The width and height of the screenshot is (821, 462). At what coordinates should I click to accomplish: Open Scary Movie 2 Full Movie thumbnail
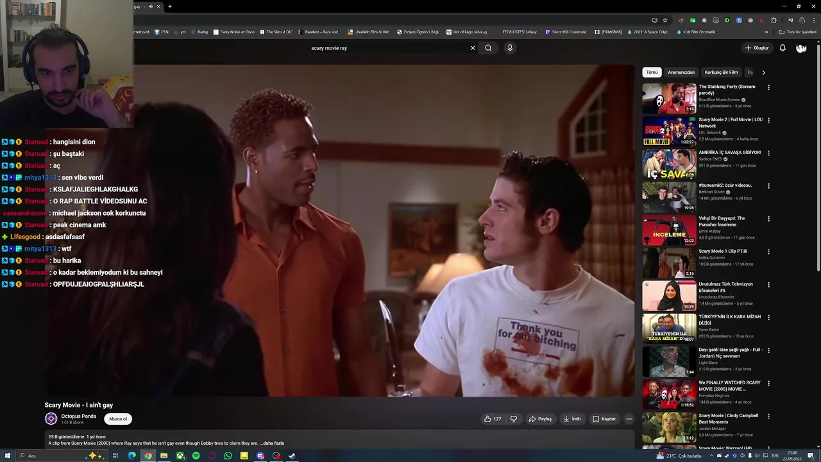tap(669, 131)
